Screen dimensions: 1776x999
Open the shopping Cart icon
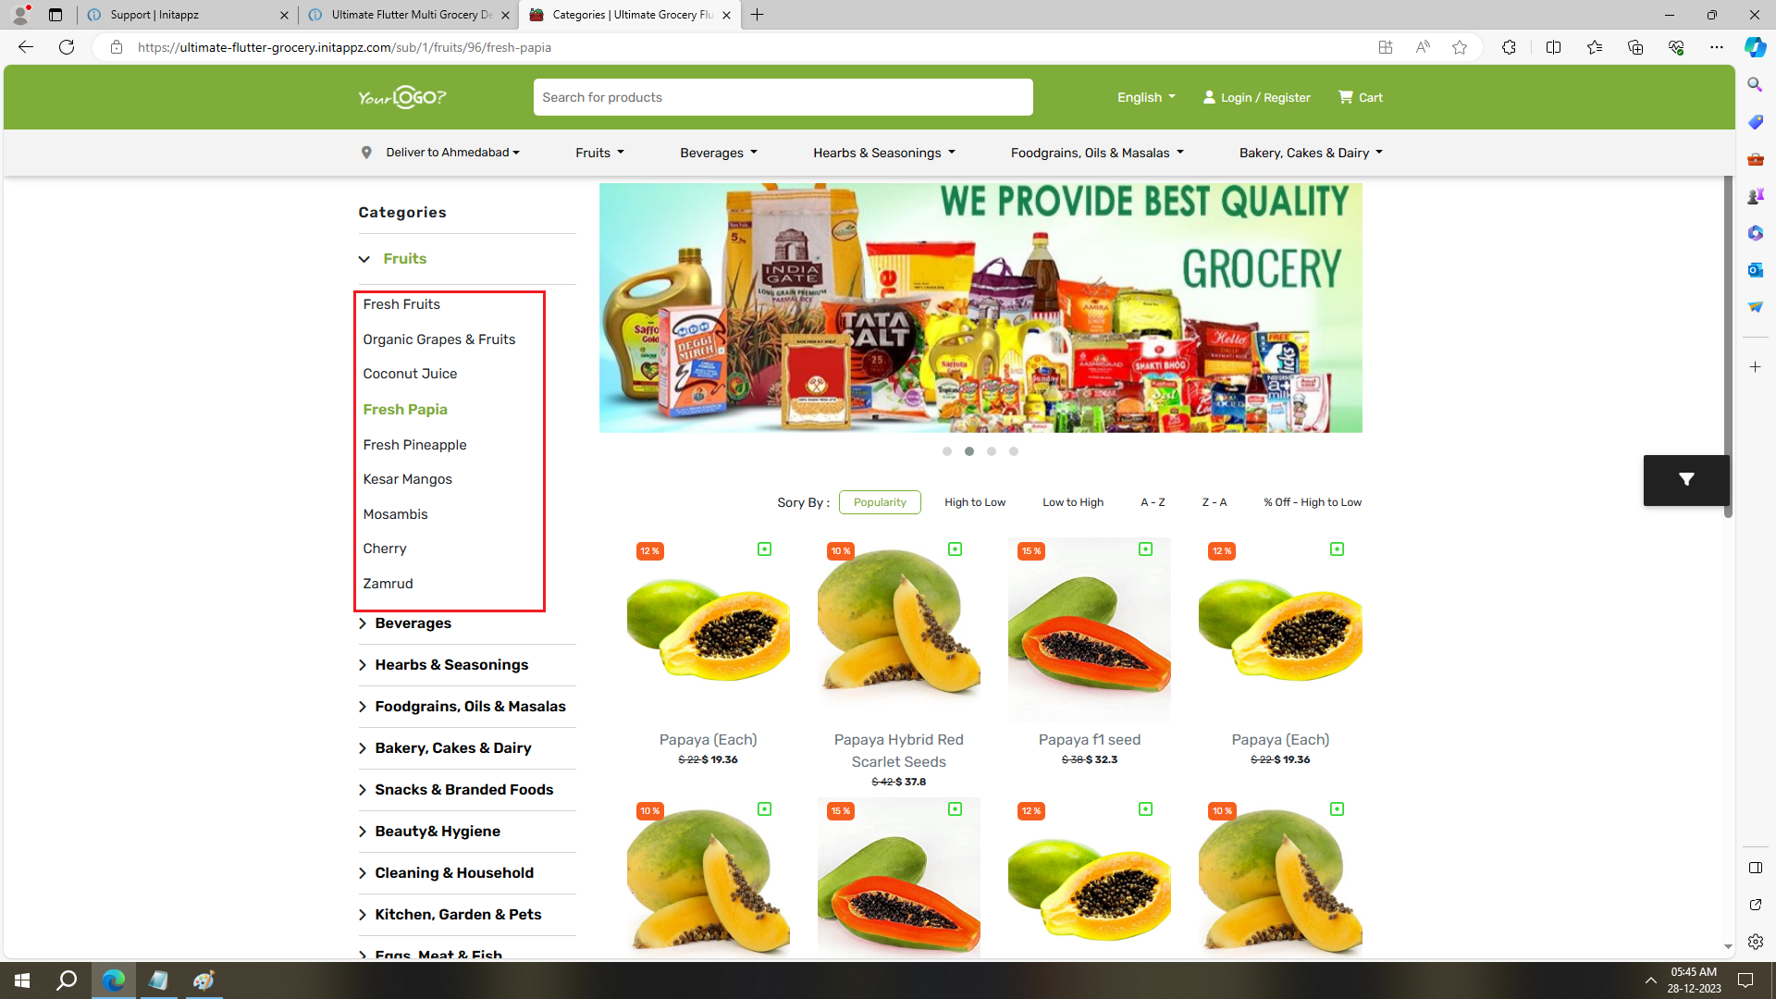point(1345,97)
